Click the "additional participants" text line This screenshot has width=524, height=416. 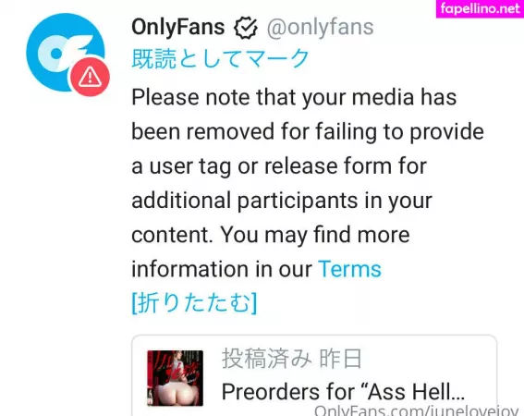click(282, 201)
